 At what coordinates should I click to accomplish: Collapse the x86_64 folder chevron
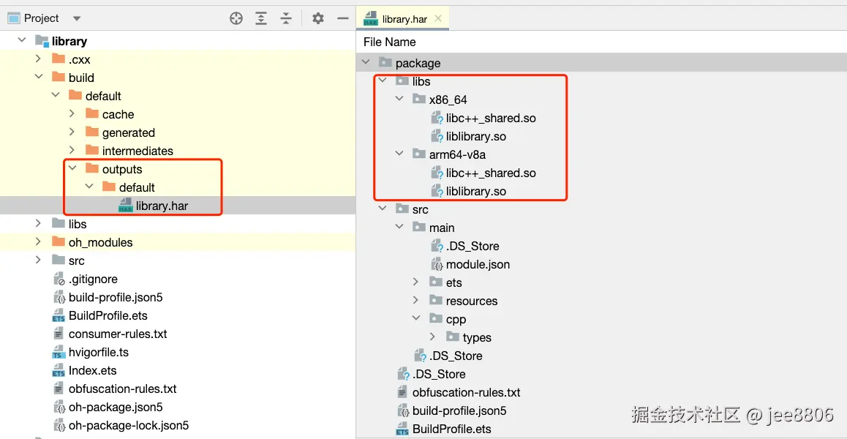(400, 99)
